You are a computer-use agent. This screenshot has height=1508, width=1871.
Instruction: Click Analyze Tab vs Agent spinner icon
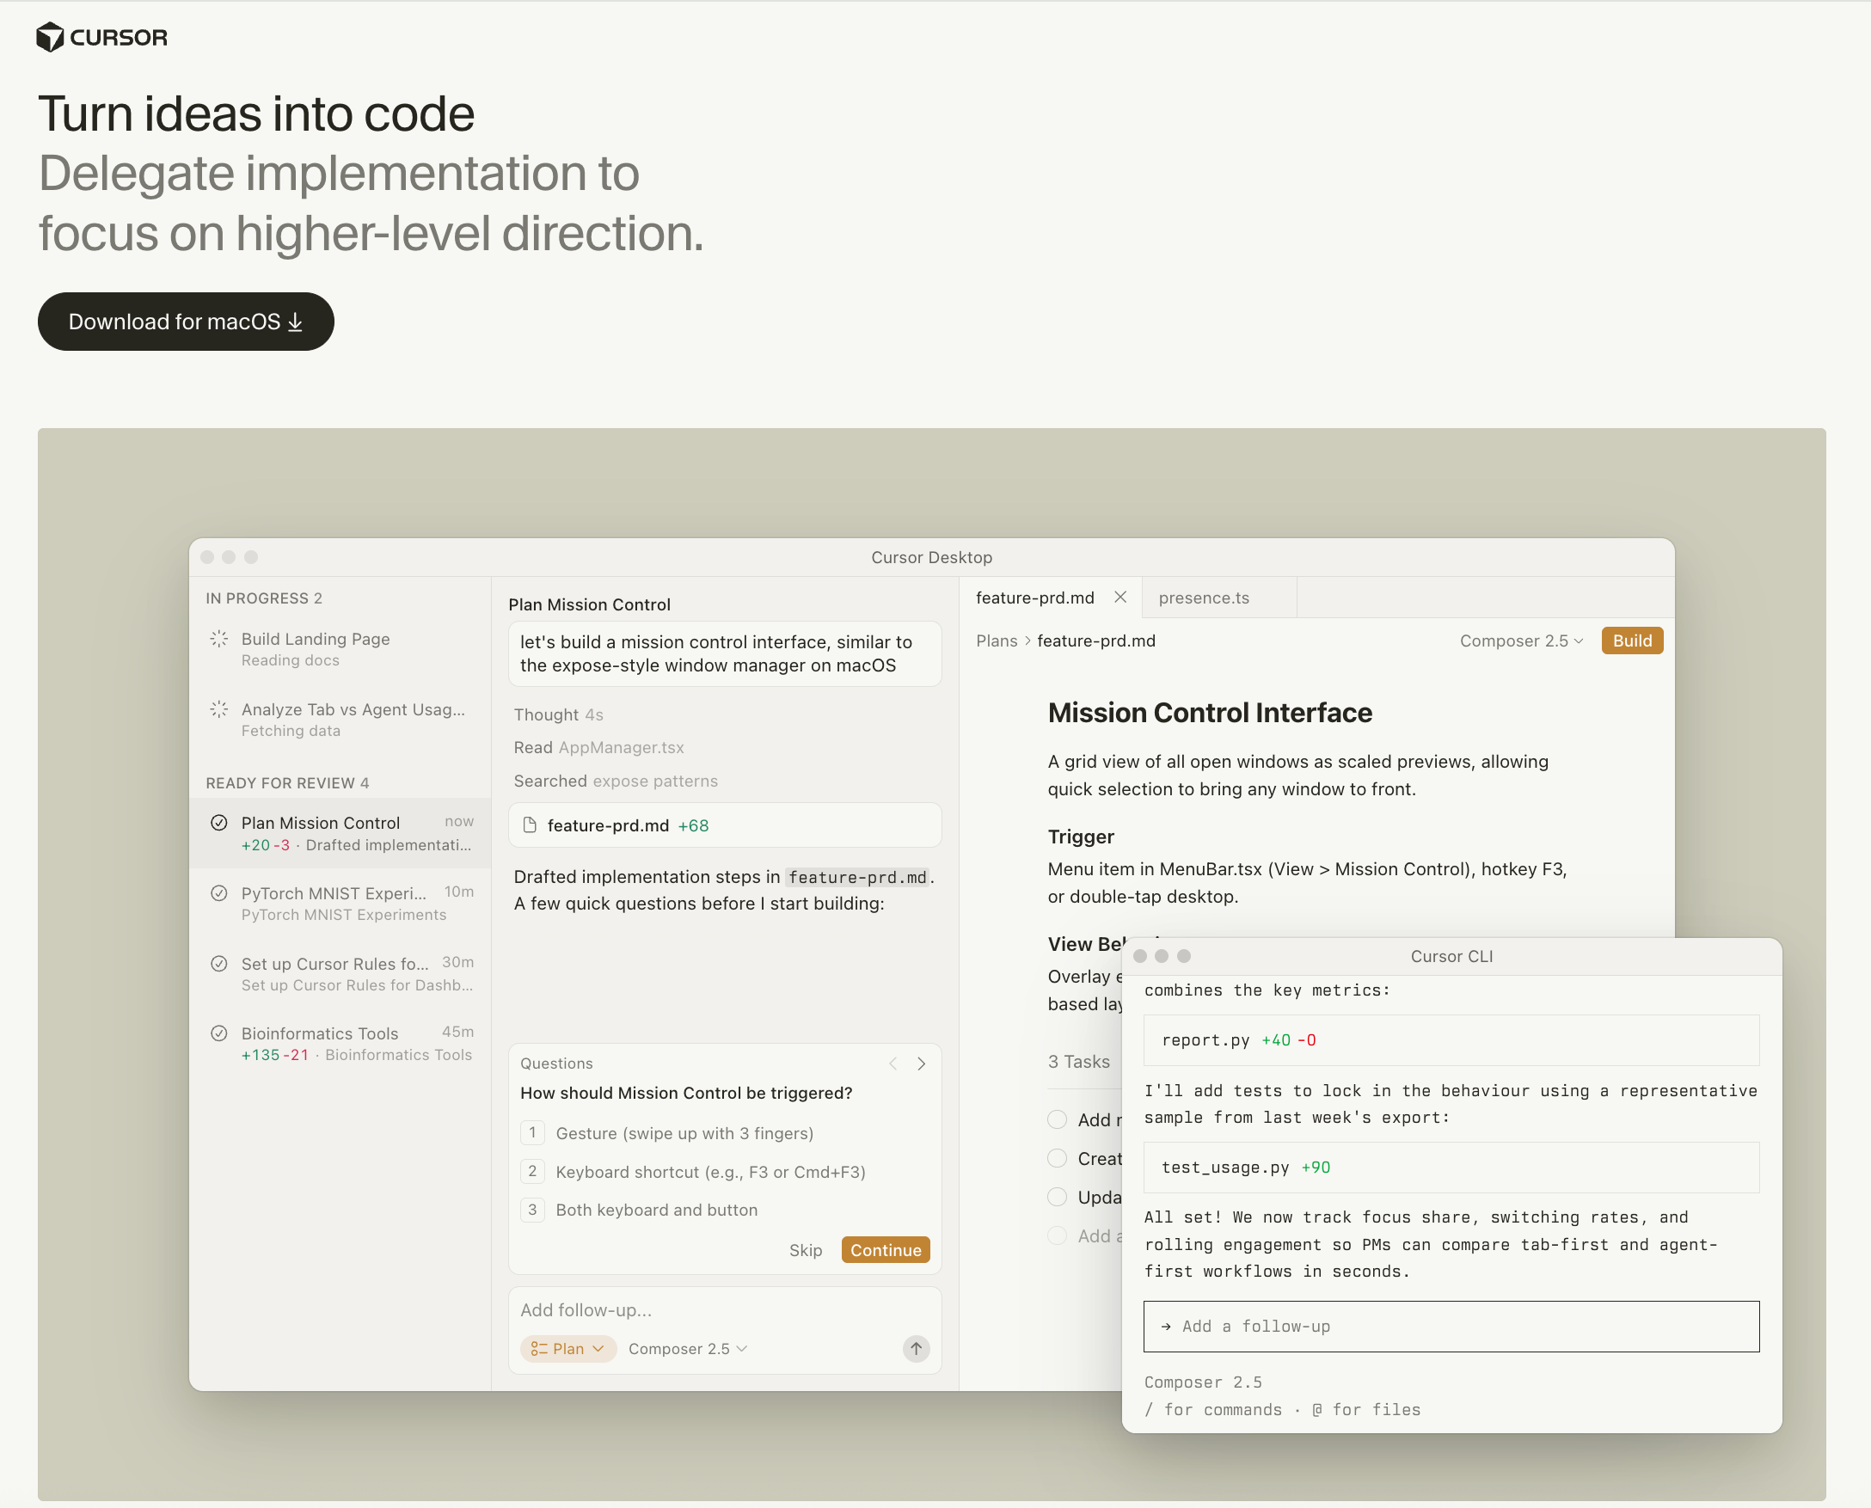pyautogui.click(x=219, y=708)
